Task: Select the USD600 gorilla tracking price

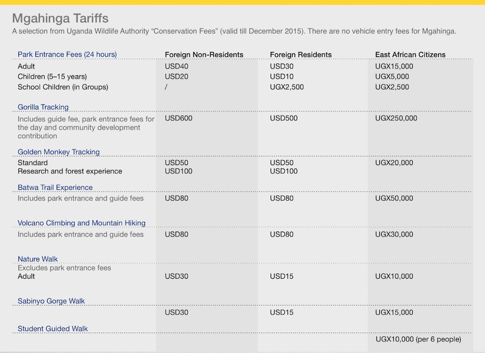Action: (x=178, y=118)
